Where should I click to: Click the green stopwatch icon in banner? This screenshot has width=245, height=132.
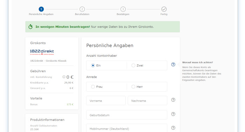30,27
